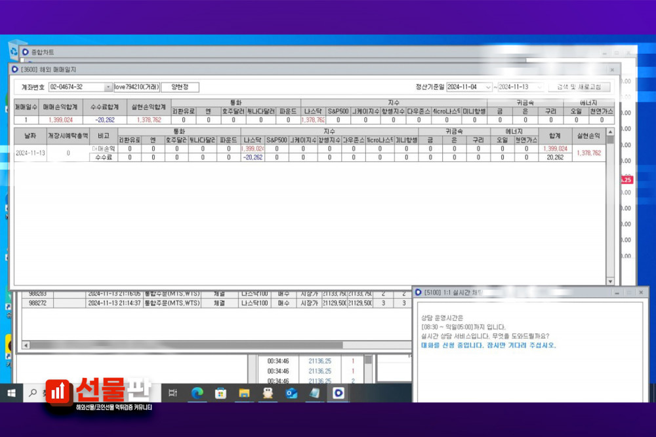
Task: Open the Windows Start menu
Action: pos(11,392)
